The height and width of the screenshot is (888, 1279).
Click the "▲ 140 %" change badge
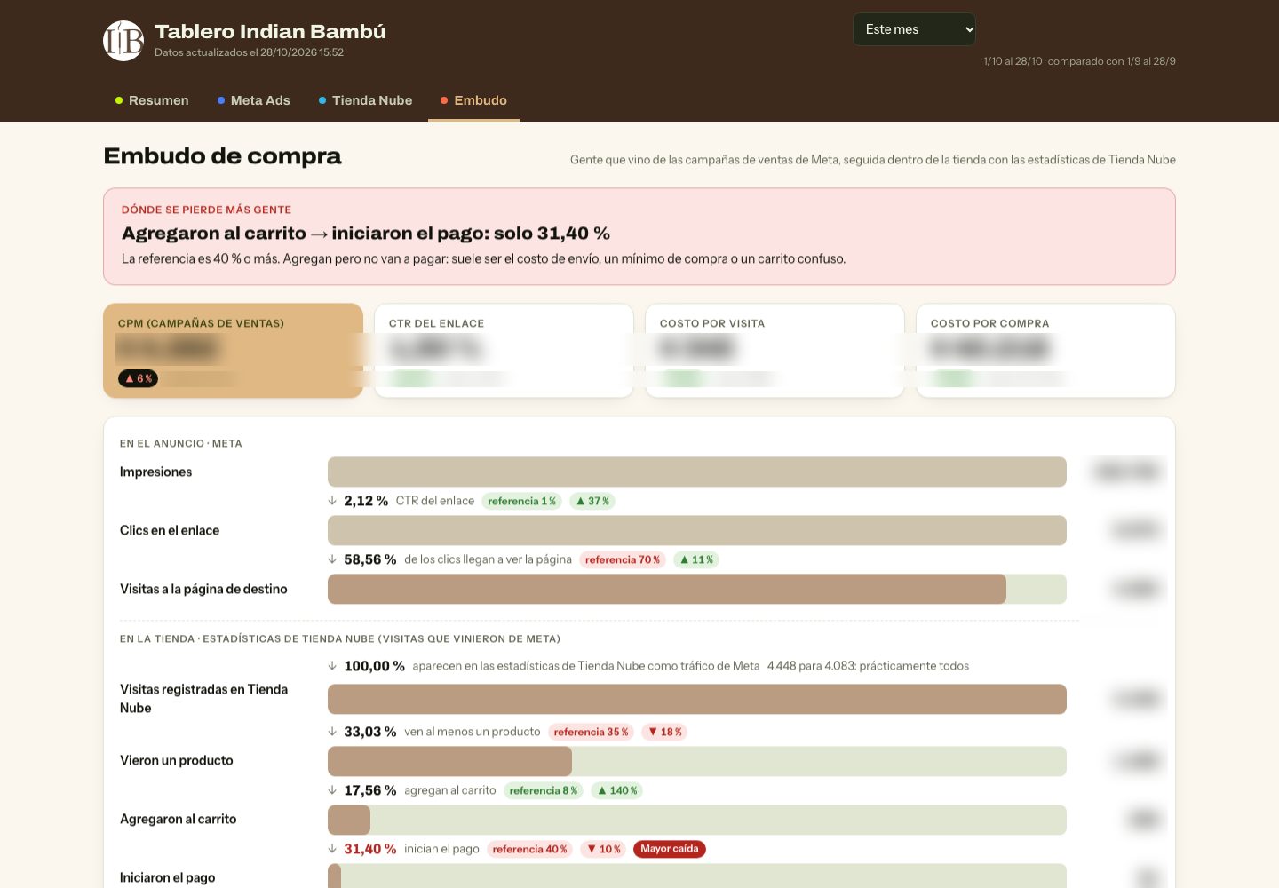[x=616, y=790]
